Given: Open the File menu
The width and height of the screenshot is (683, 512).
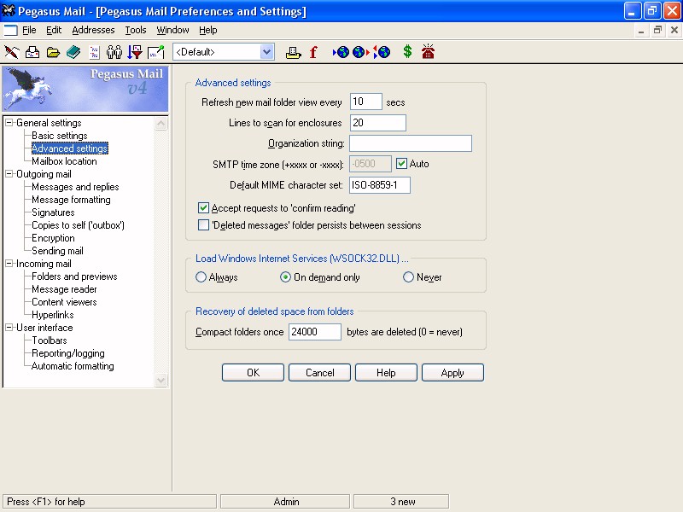Looking at the screenshot, I should [x=29, y=30].
